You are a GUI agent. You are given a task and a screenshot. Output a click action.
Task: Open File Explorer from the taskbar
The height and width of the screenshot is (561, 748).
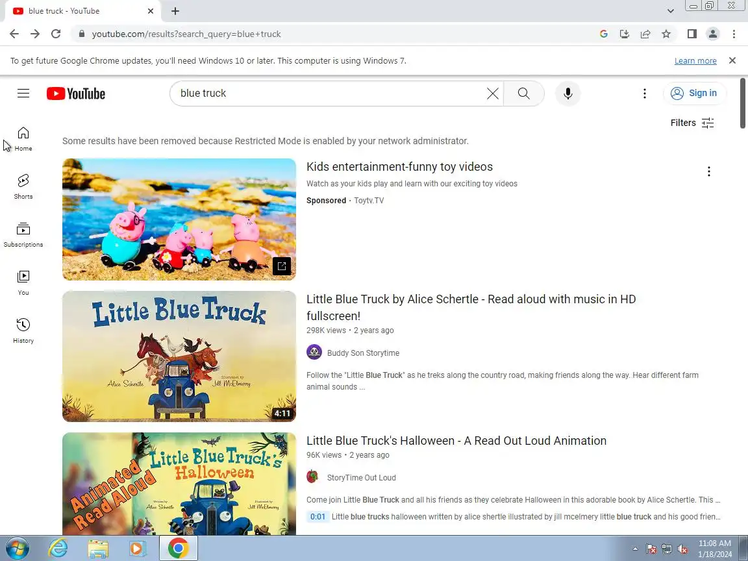[x=98, y=549]
